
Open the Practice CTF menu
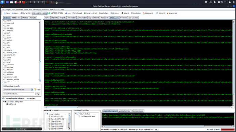coord(55,10)
